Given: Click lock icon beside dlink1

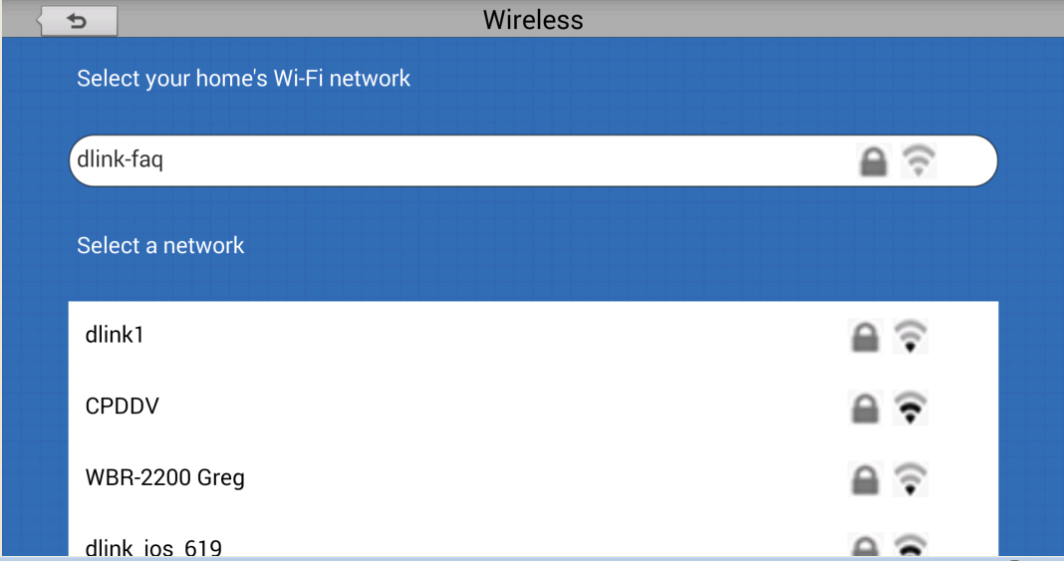Looking at the screenshot, I should click(x=865, y=337).
